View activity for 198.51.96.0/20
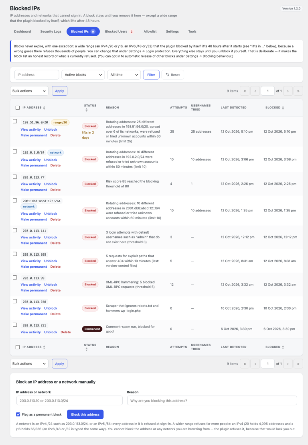 (30, 130)
